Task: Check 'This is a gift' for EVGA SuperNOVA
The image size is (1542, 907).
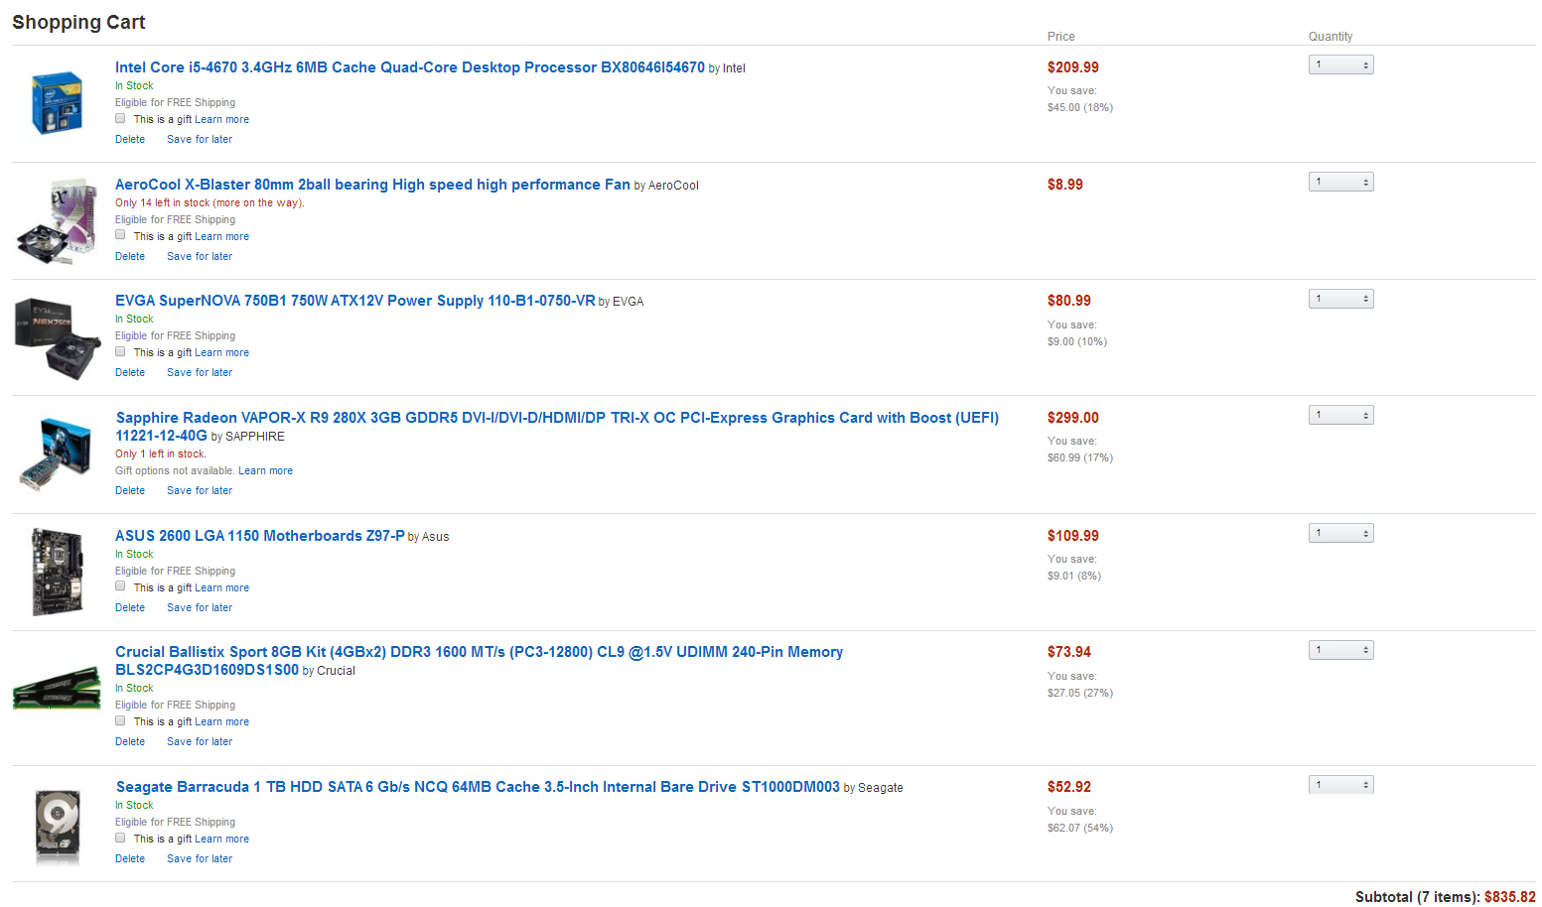Action: point(120,351)
